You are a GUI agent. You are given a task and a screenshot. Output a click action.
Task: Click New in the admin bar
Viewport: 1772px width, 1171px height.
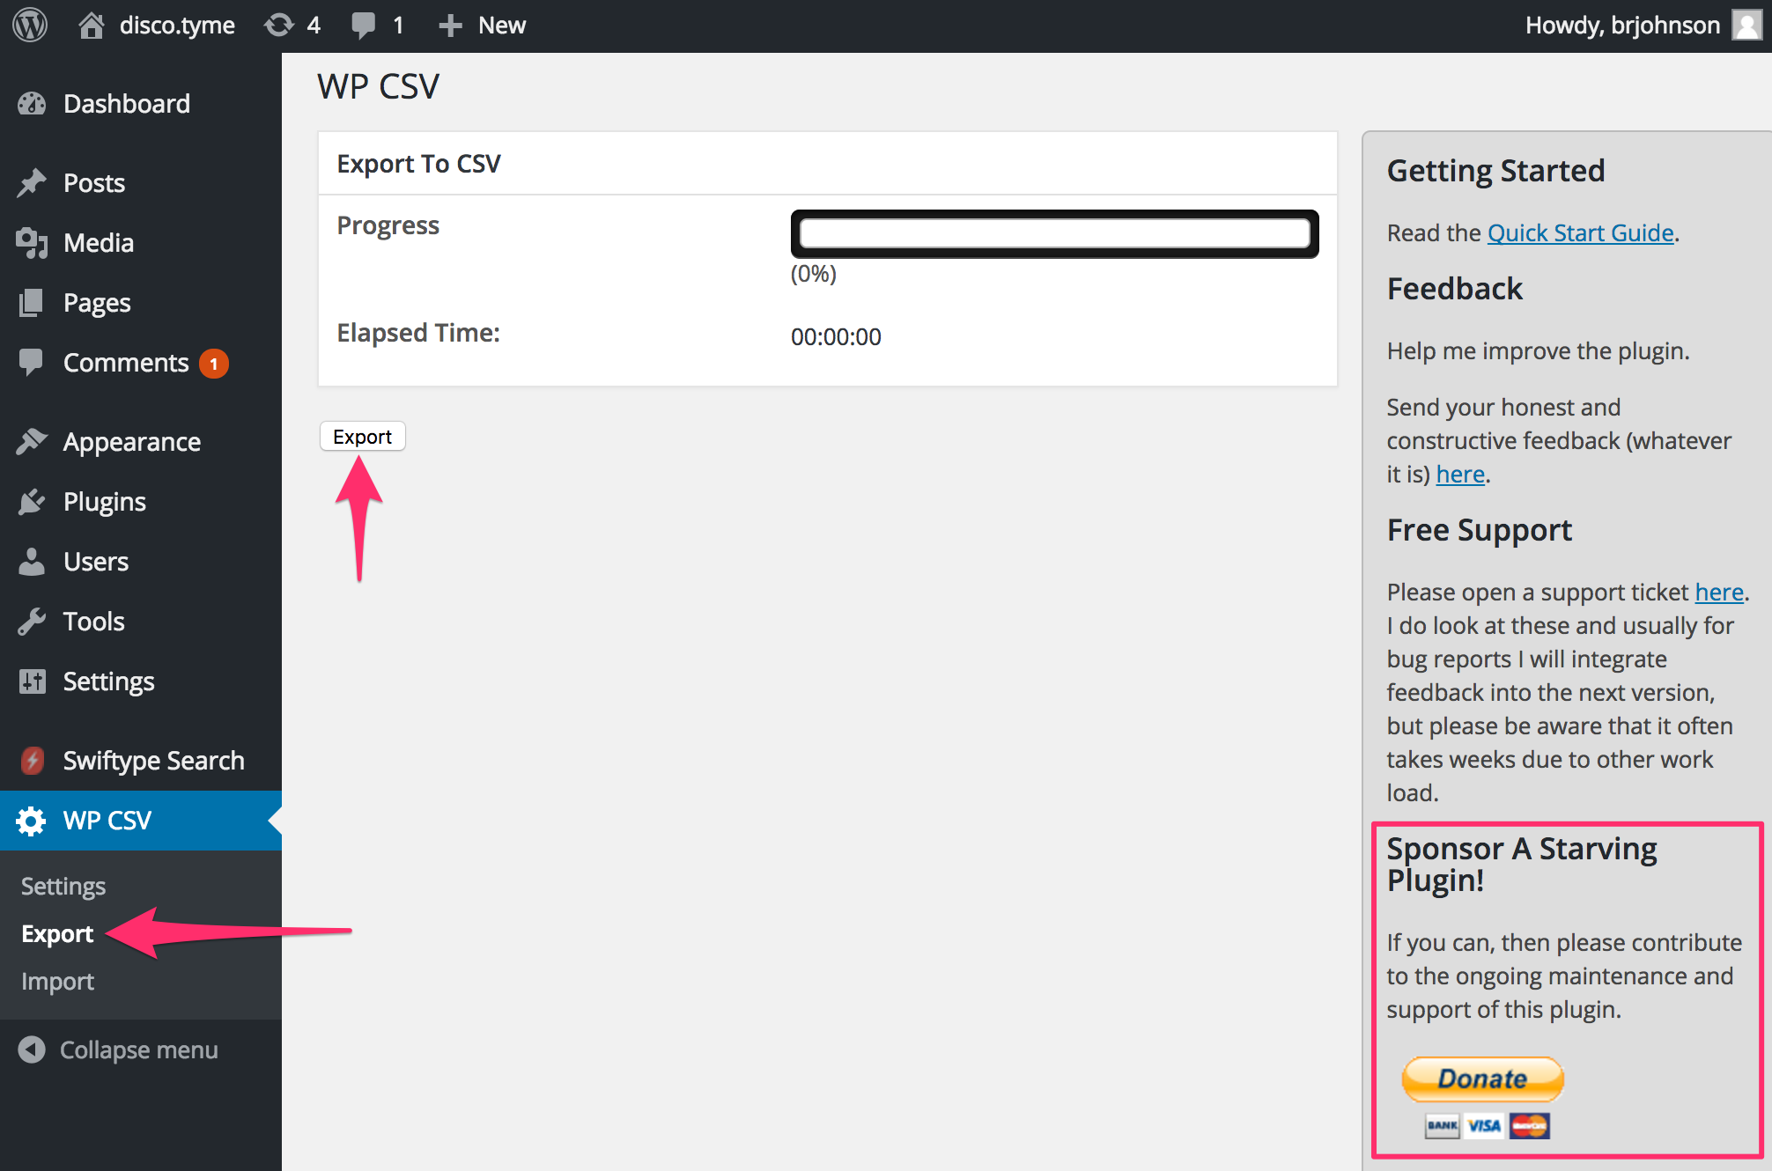pyautogui.click(x=502, y=25)
